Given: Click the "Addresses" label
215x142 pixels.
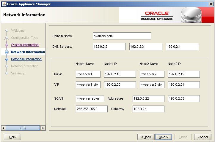Looking at the screenshot, I should click(x=115, y=98).
